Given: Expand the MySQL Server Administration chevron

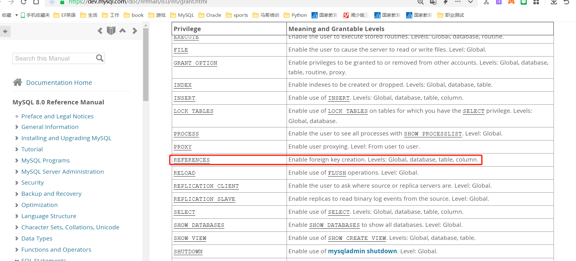Looking at the screenshot, I should coord(17,172).
